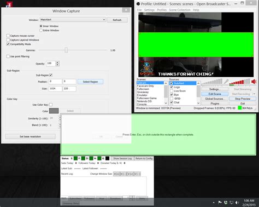Decrease Opacity with the down stepper arrow
Viewport: 259px width, 207px height.
(x=57, y=65)
